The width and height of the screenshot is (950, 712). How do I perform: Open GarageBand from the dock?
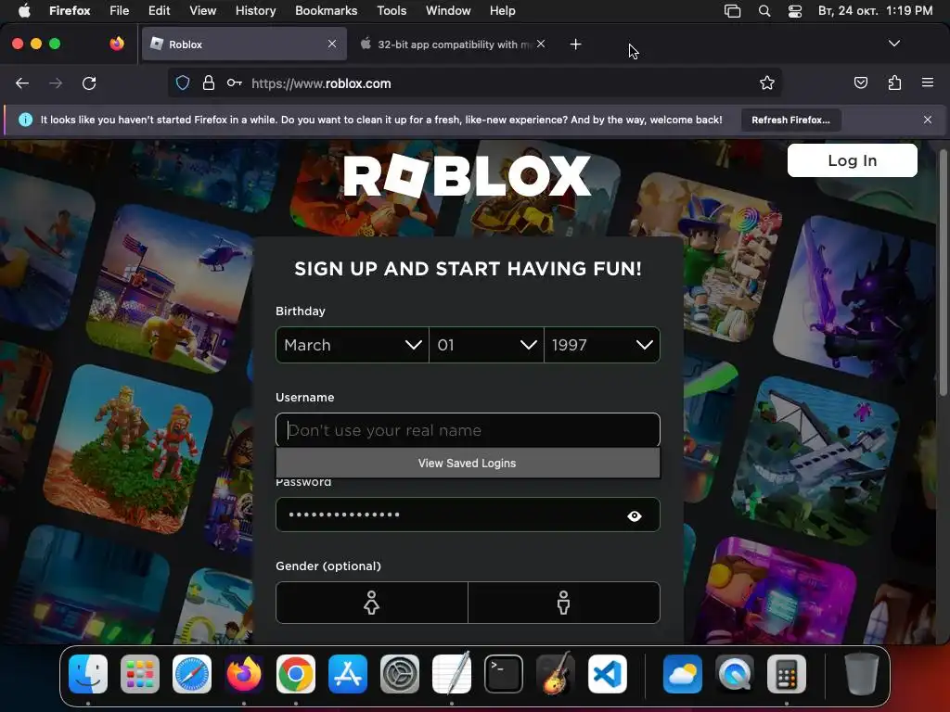[556, 674]
